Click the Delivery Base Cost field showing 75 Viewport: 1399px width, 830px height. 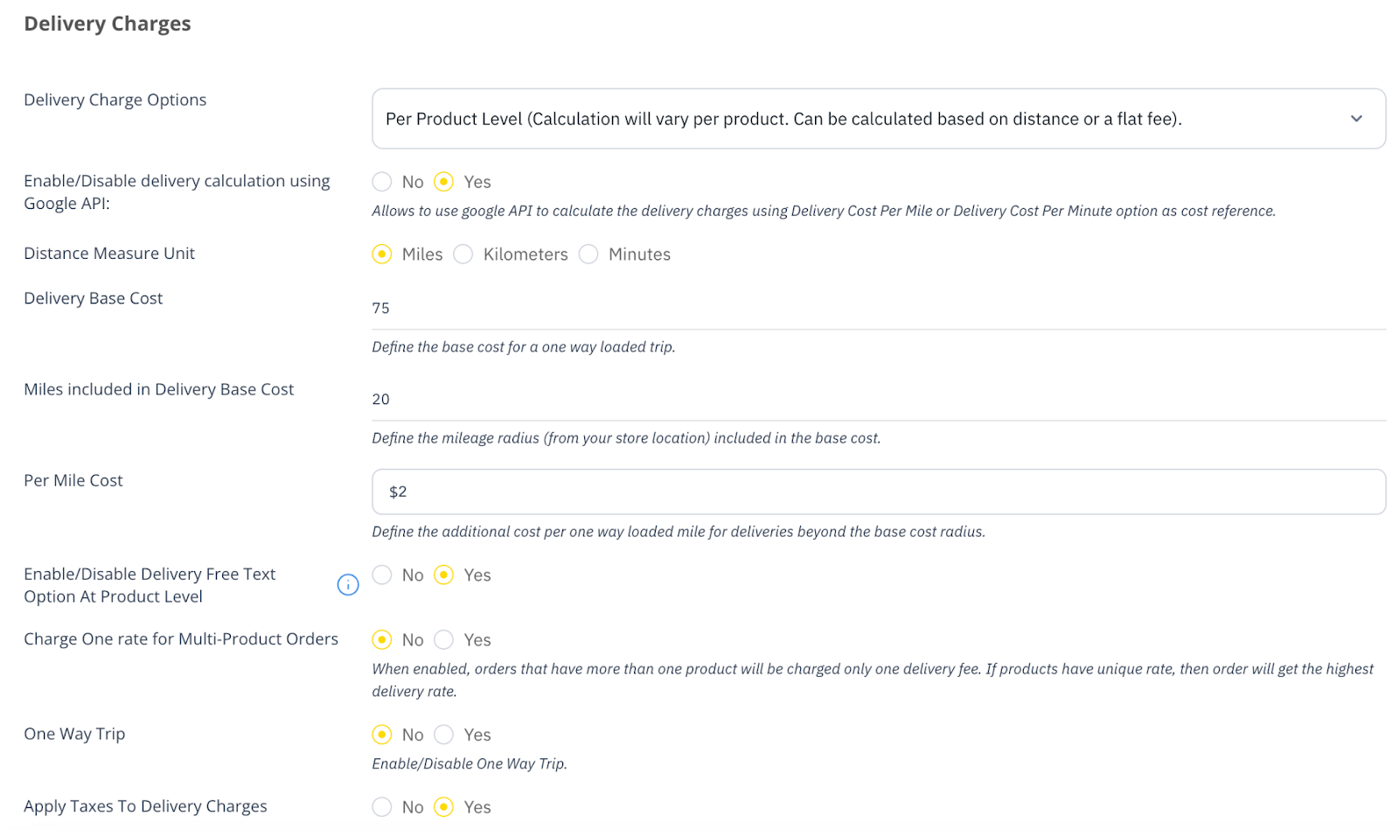click(x=878, y=308)
